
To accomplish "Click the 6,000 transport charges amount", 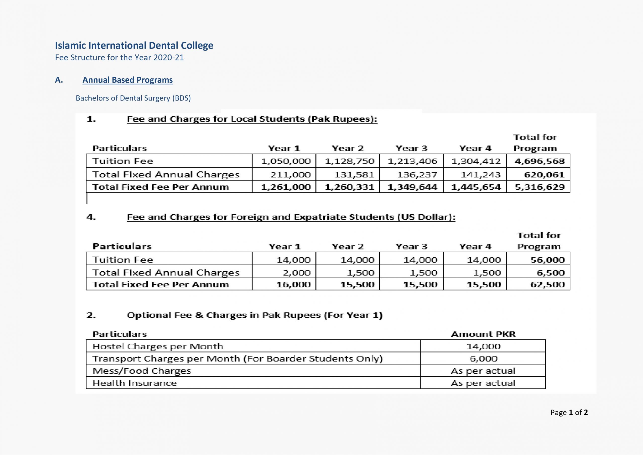I will [483, 358].
